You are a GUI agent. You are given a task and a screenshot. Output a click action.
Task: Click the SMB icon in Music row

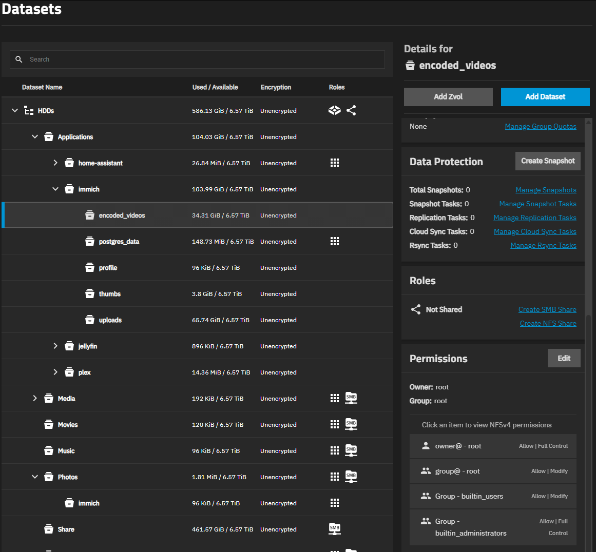[x=351, y=450]
